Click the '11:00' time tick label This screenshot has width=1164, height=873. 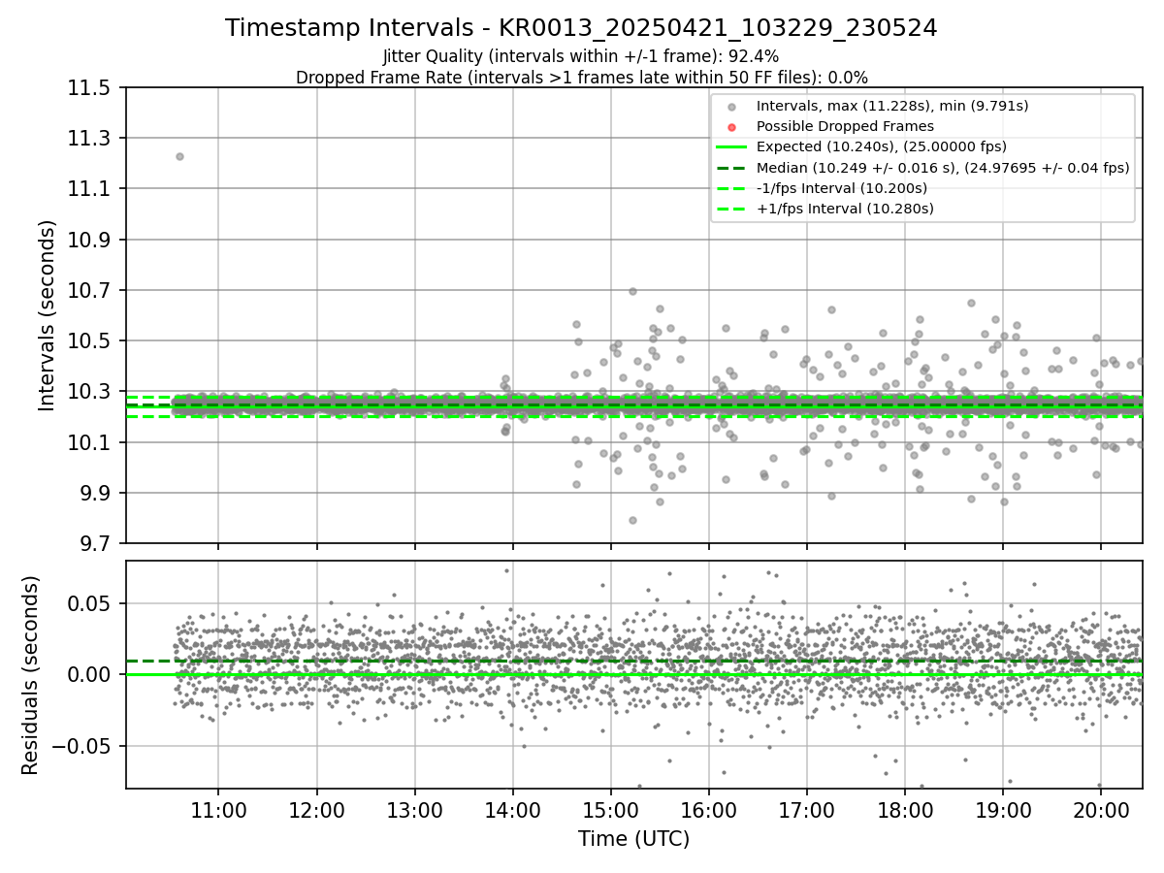[217, 810]
